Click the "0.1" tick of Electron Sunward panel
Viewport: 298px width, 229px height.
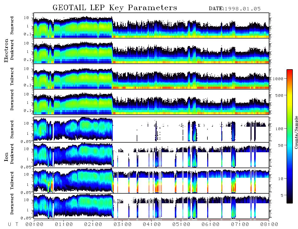point(27,34)
